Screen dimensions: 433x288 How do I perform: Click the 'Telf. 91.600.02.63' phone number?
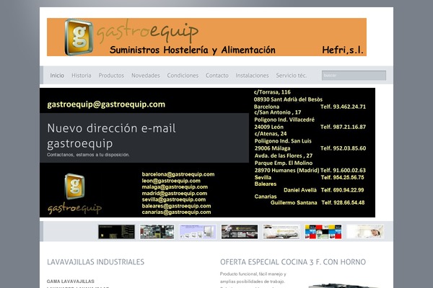[x=343, y=171]
